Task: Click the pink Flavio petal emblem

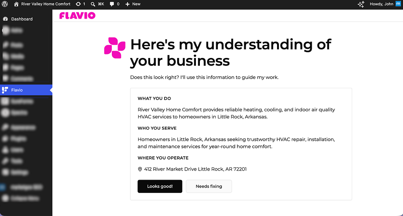Action: pyautogui.click(x=115, y=48)
